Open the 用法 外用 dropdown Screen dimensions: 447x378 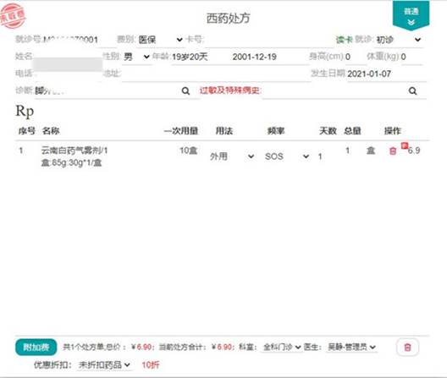click(232, 156)
